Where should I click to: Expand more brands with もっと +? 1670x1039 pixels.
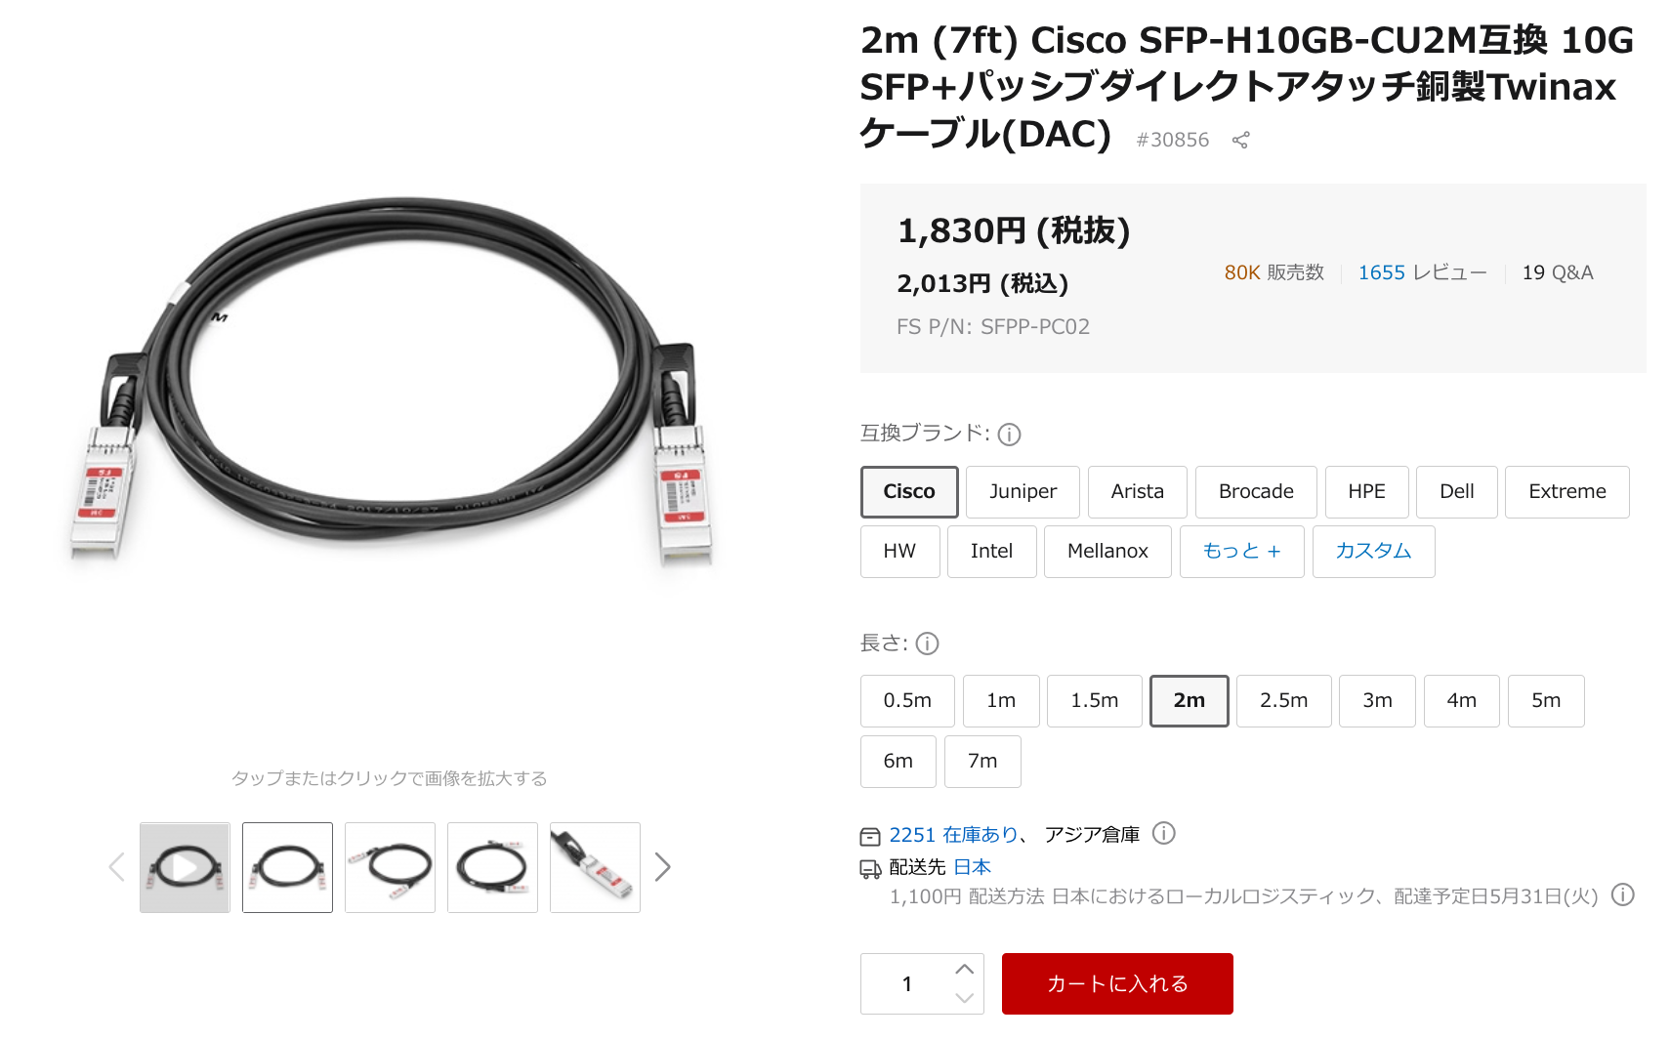click(1241, 552)
